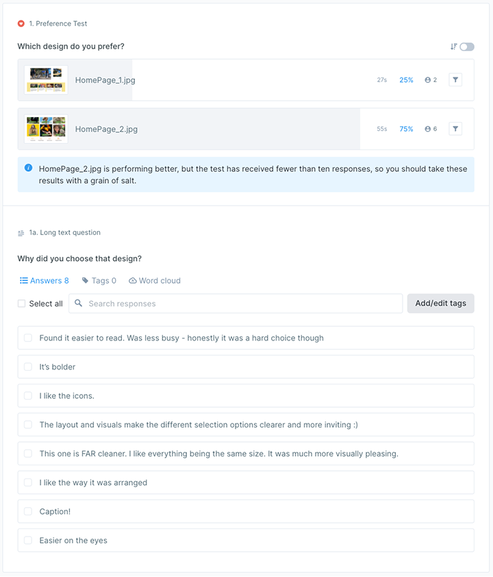This screenshot has height=577, width=493.
Task: Click the 75% result link
Action: (406, 129)
